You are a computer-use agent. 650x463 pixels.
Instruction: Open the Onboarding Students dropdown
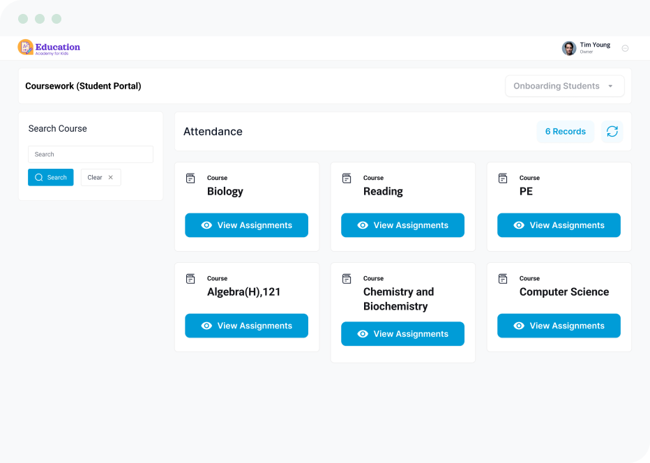[564, 86]
